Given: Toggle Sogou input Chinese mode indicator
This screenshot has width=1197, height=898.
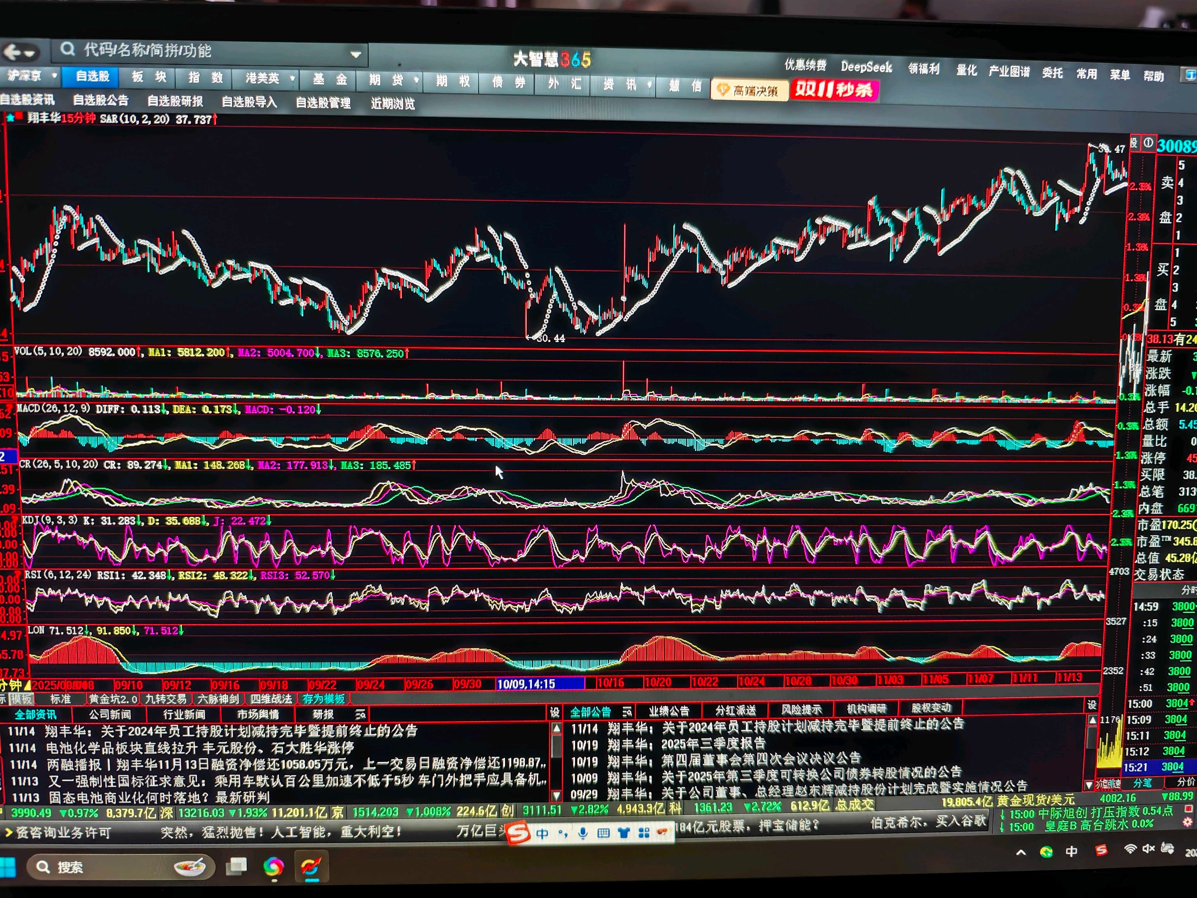Looking at the screenshot, I should [x=542, y=834].
